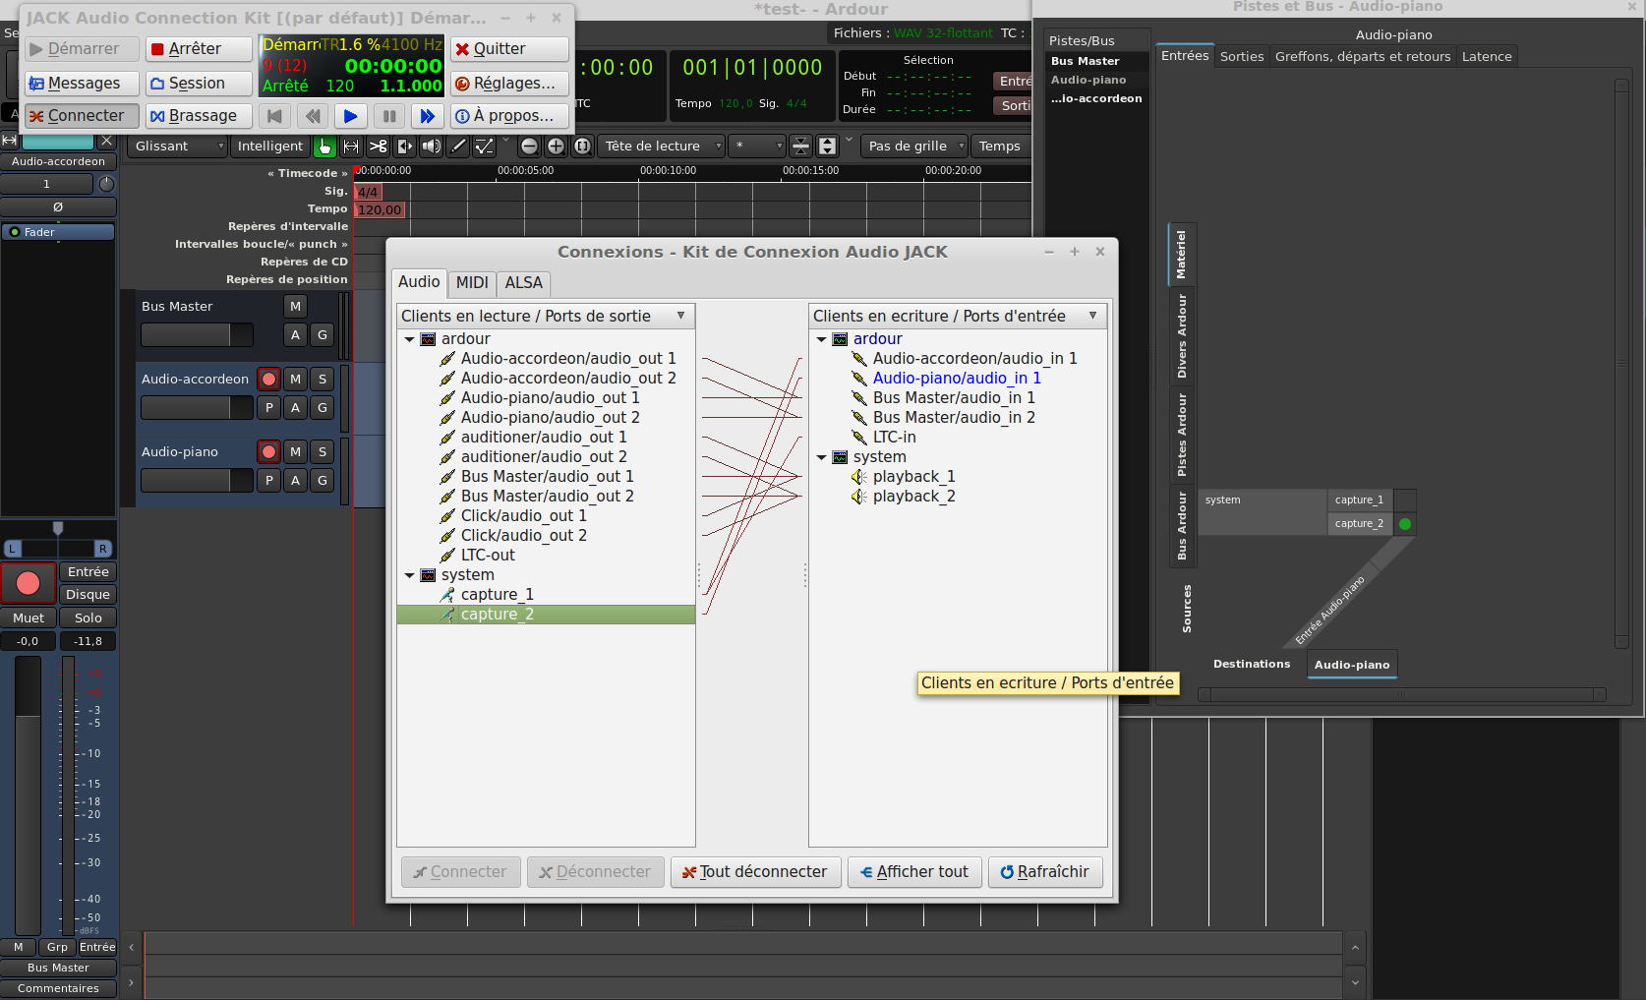Click the Rafraîchir button

coord(1045,872)
